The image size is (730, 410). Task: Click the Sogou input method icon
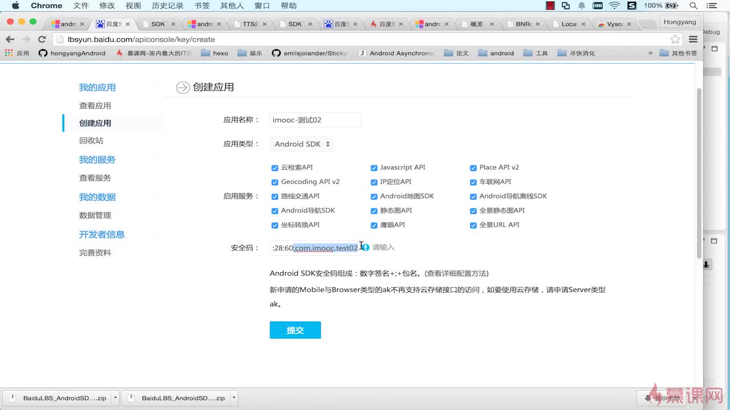[631, 6]
